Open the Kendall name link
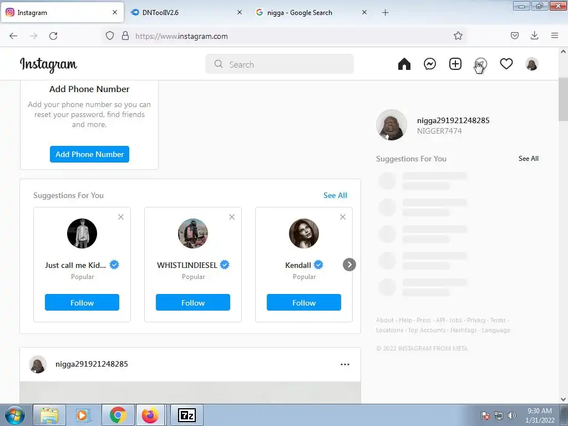 [298, 265]
